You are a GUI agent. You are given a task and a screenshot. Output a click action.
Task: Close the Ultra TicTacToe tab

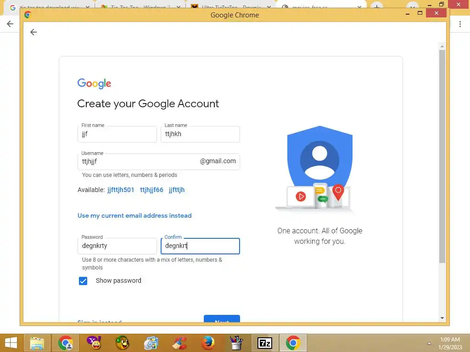(x=269, y=7)
